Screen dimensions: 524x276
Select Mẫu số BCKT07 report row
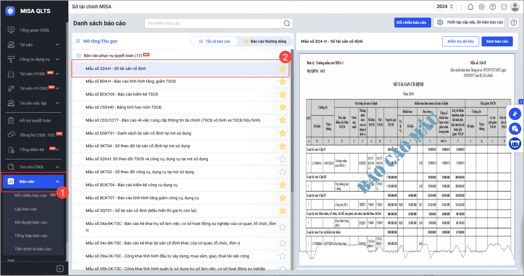coord(181,198)
